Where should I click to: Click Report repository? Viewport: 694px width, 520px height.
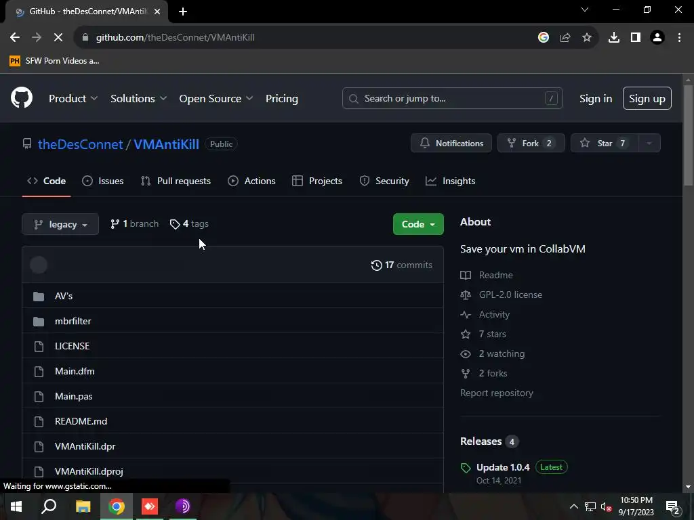(497, 393)
